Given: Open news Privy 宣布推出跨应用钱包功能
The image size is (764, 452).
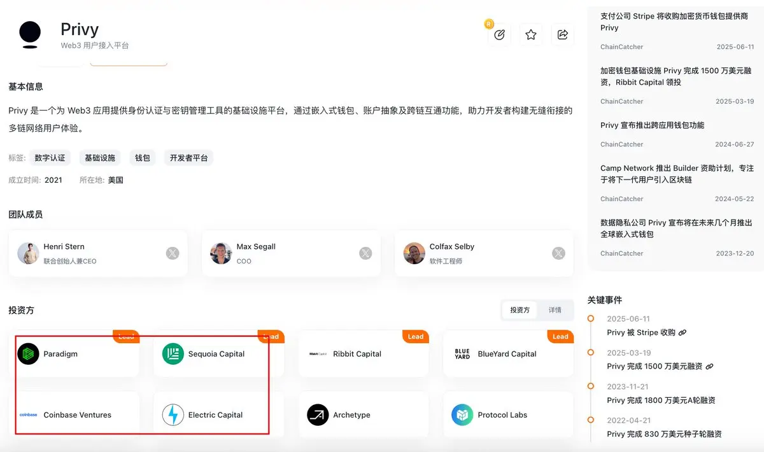Looking at the screenshot, I should 652,125.
